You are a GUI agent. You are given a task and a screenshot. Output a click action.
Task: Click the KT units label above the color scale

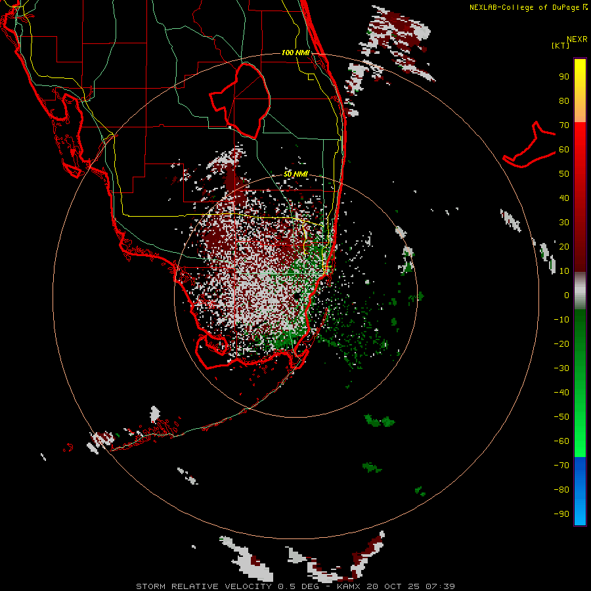[560, 45]
